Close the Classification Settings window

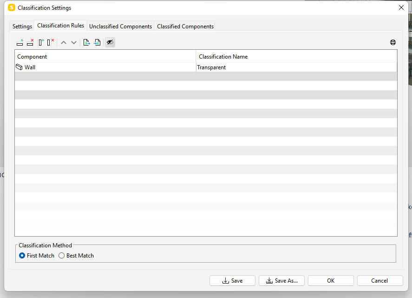point(401,7)
